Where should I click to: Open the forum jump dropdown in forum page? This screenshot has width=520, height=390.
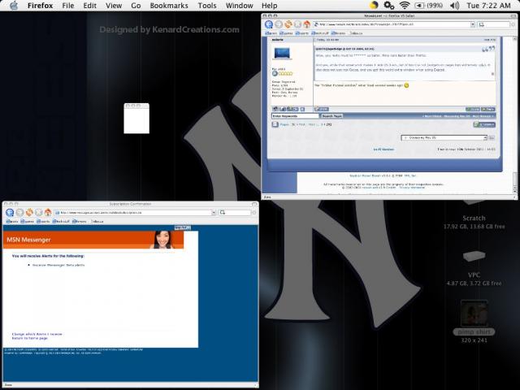click(x=444, y=137)
